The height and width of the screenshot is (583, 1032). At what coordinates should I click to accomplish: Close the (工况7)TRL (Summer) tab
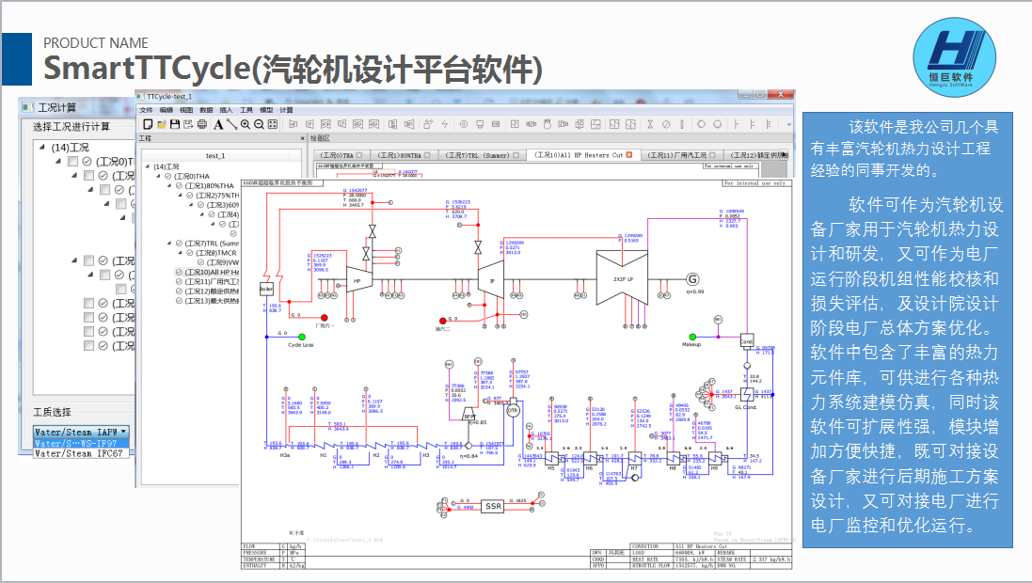click(516, 155)
